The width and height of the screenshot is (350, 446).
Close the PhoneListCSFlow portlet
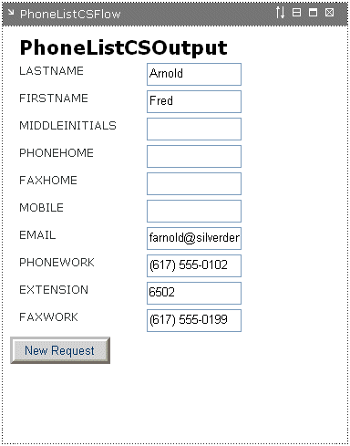(x=329, y=13)
